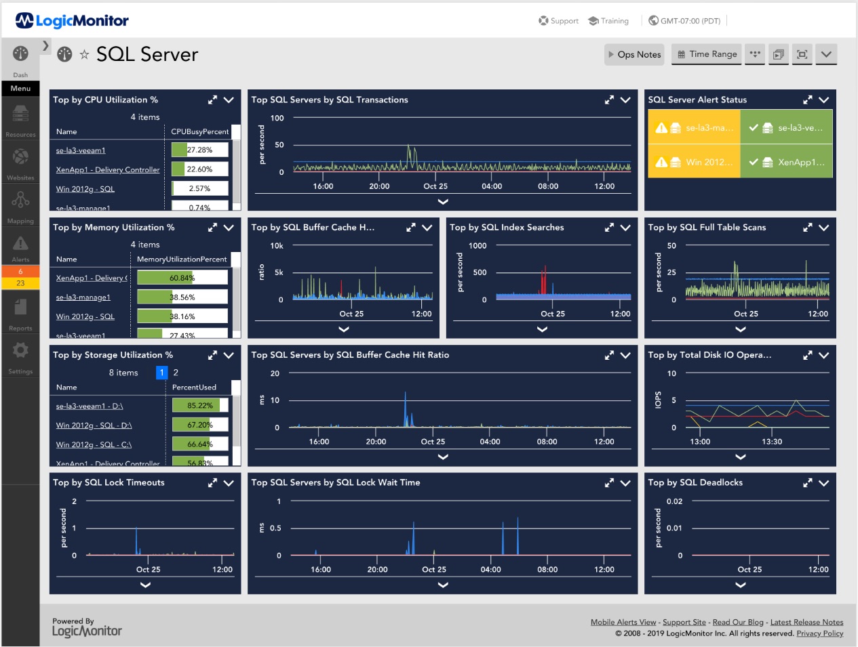858x647 pixels.
Task: Open menu chevron of Alert Status widget
Action: (x=824, y=100)
